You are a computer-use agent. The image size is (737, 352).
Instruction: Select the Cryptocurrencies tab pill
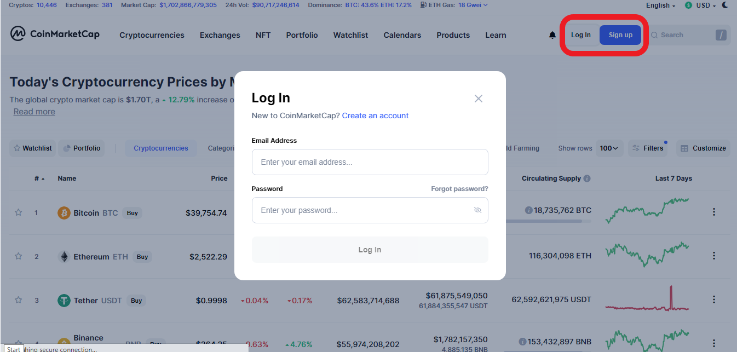tap(161, 148)
